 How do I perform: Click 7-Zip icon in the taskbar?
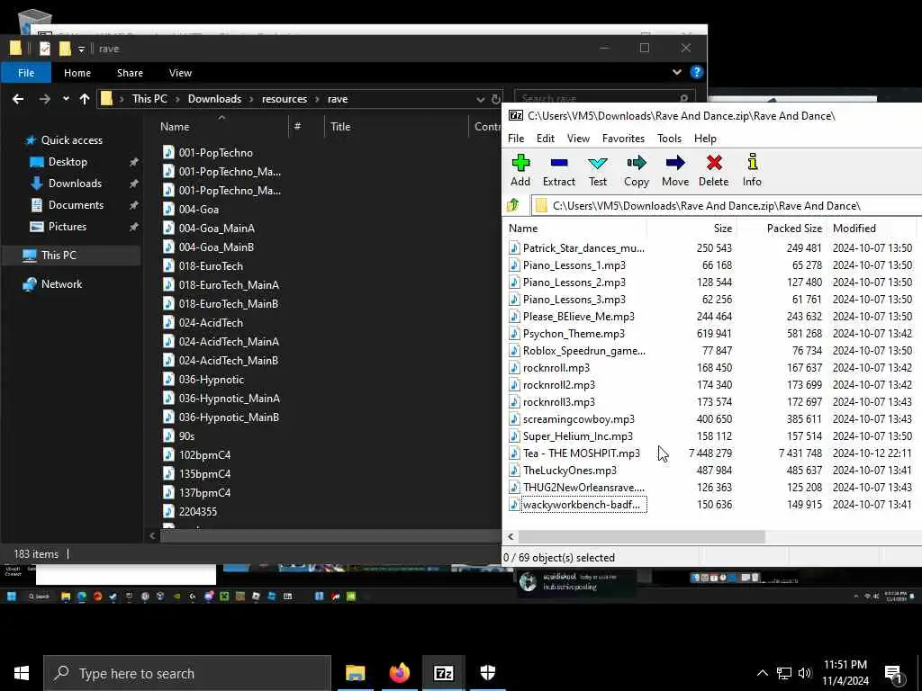pos(443,673)
